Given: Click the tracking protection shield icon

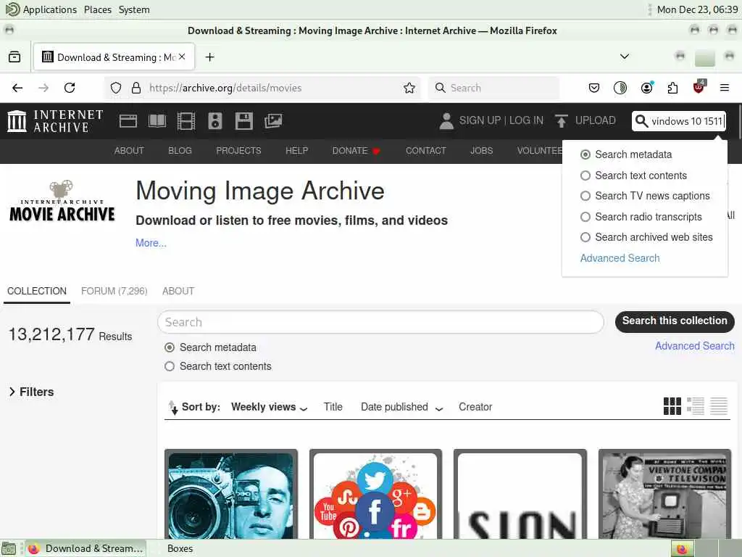Looking at the screenshot, I should (116, 88).
